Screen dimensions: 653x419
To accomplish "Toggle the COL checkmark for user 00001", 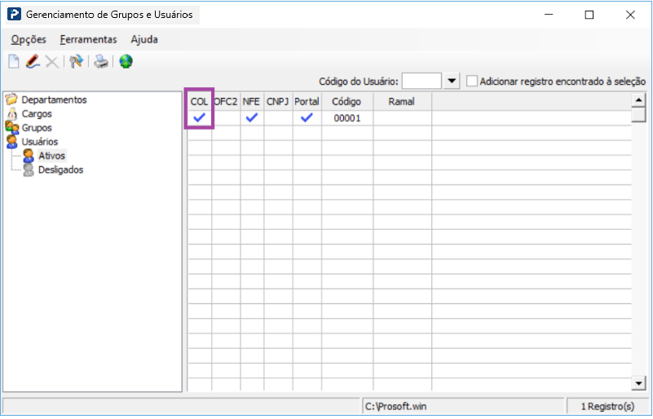I will [200, 118].
